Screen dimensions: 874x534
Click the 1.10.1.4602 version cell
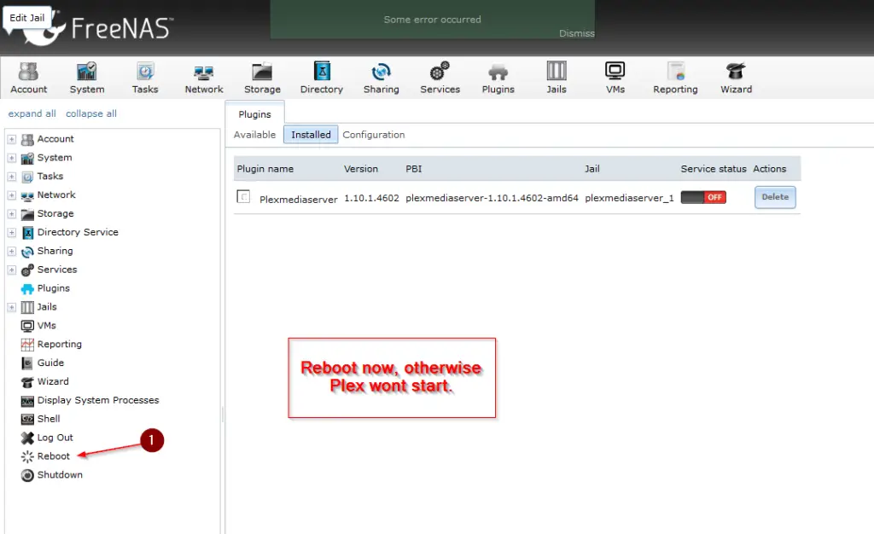(371, 198)
